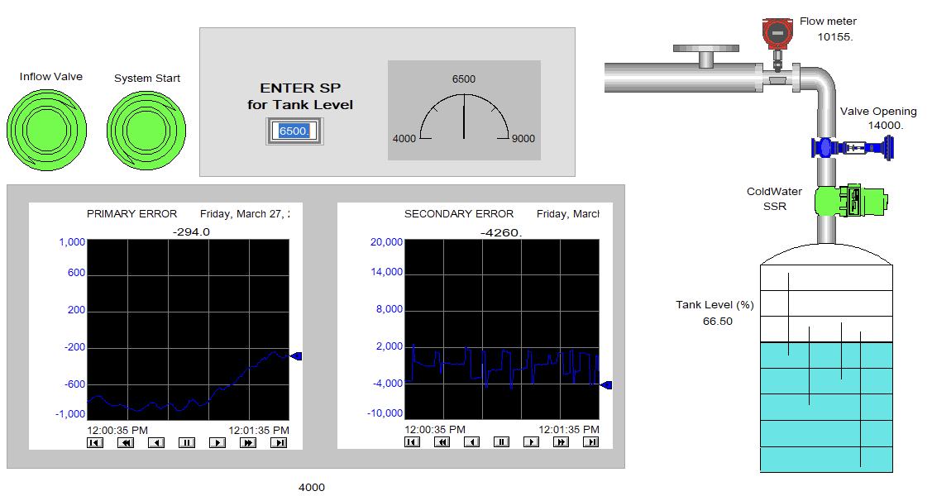Rewind the Primary Error trend fast

coord(126,442)
